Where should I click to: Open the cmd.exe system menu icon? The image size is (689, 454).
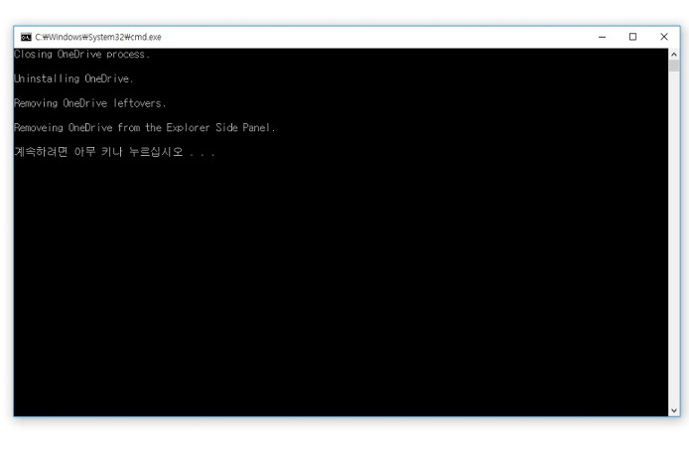tap(26, 37)
